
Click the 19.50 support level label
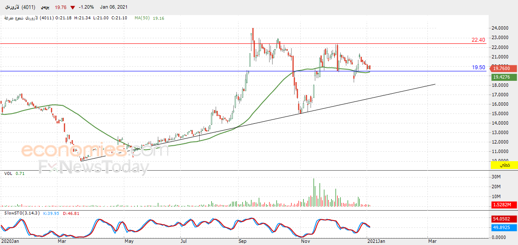[x=478, y=67]
